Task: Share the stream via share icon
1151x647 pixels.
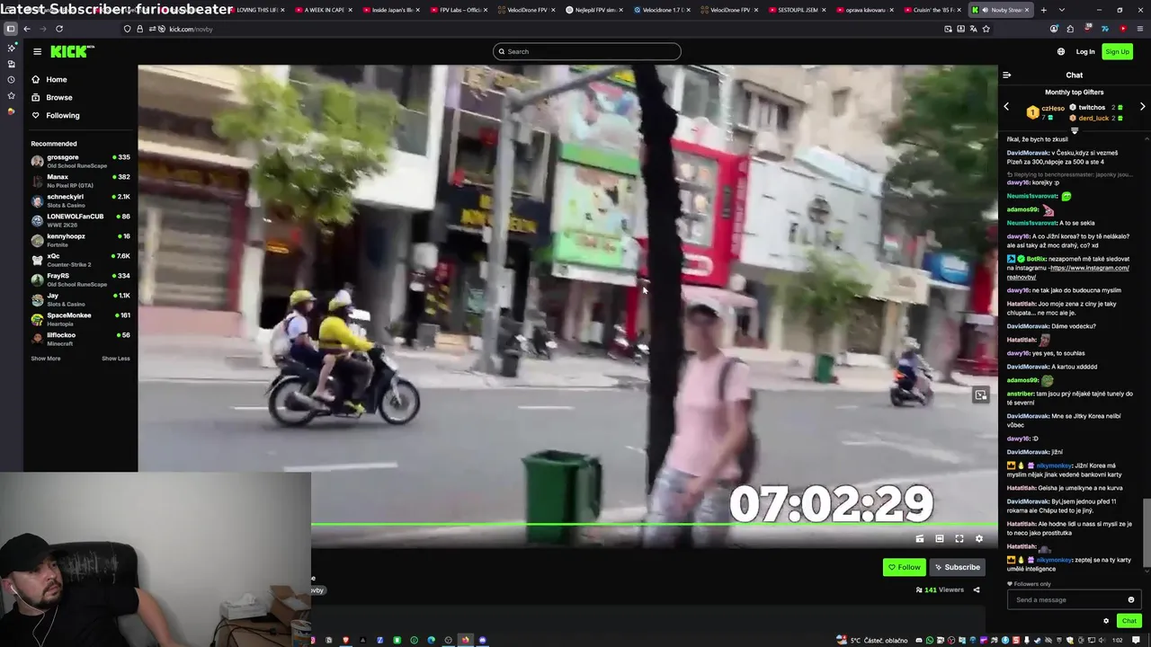Action: (x=977, y=589)
